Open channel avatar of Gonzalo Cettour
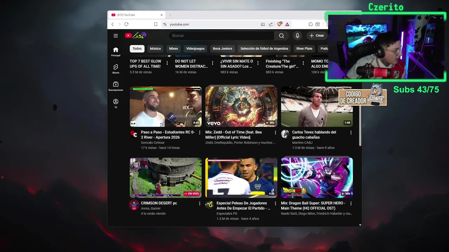 pos(134,134)
